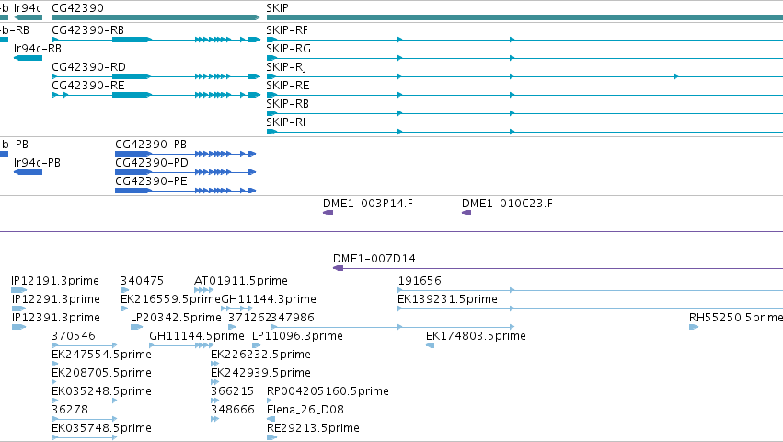Click the DME1-003P14.F feature

coord(328,213)
